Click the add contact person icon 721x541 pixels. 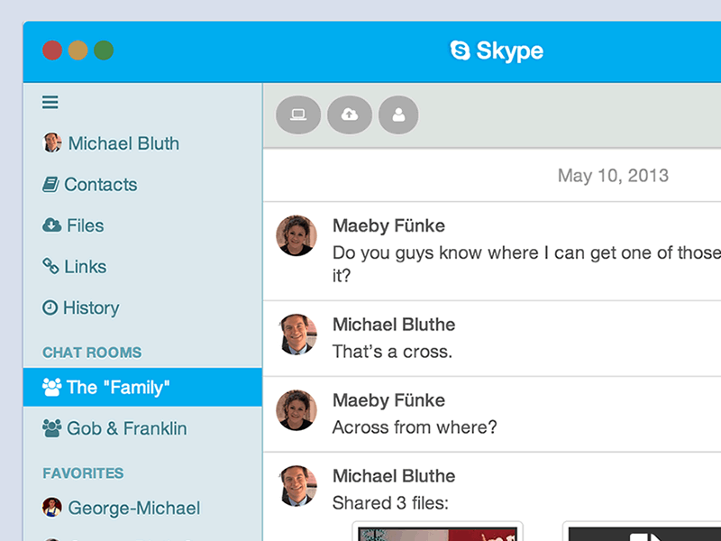[398, 115]
